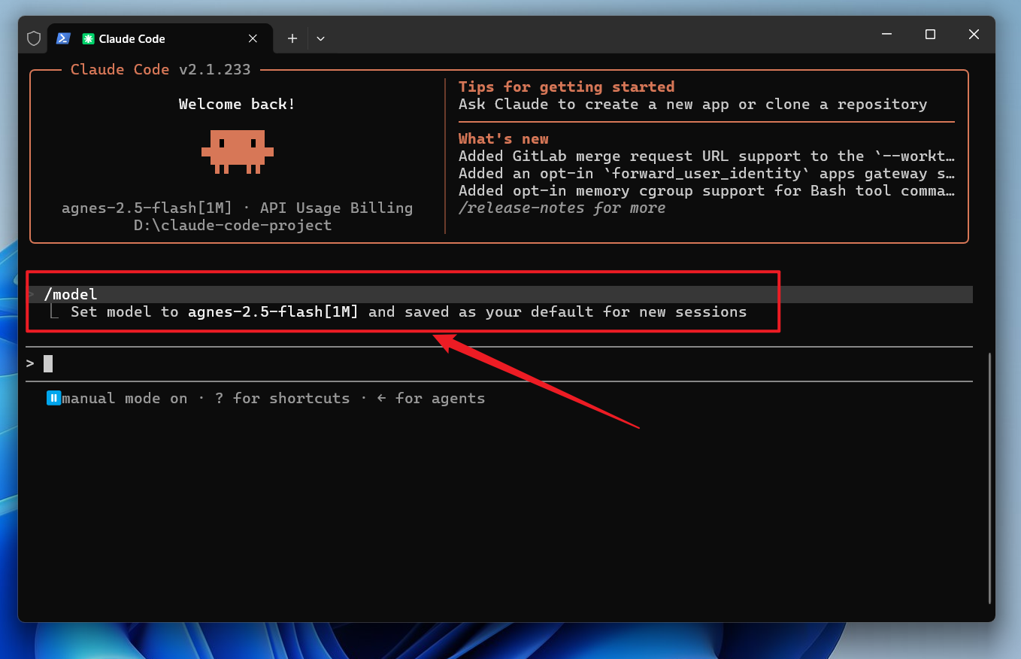Click the PowerShell icon on the tab

coord(64,38)
